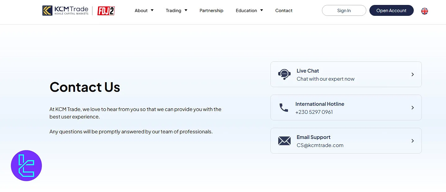
Task: Expand the Education dropdown menu
Action: (249, 11)
